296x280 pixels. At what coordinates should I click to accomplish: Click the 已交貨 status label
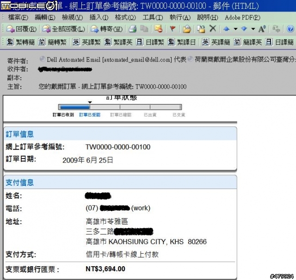(x=179, y=115)
